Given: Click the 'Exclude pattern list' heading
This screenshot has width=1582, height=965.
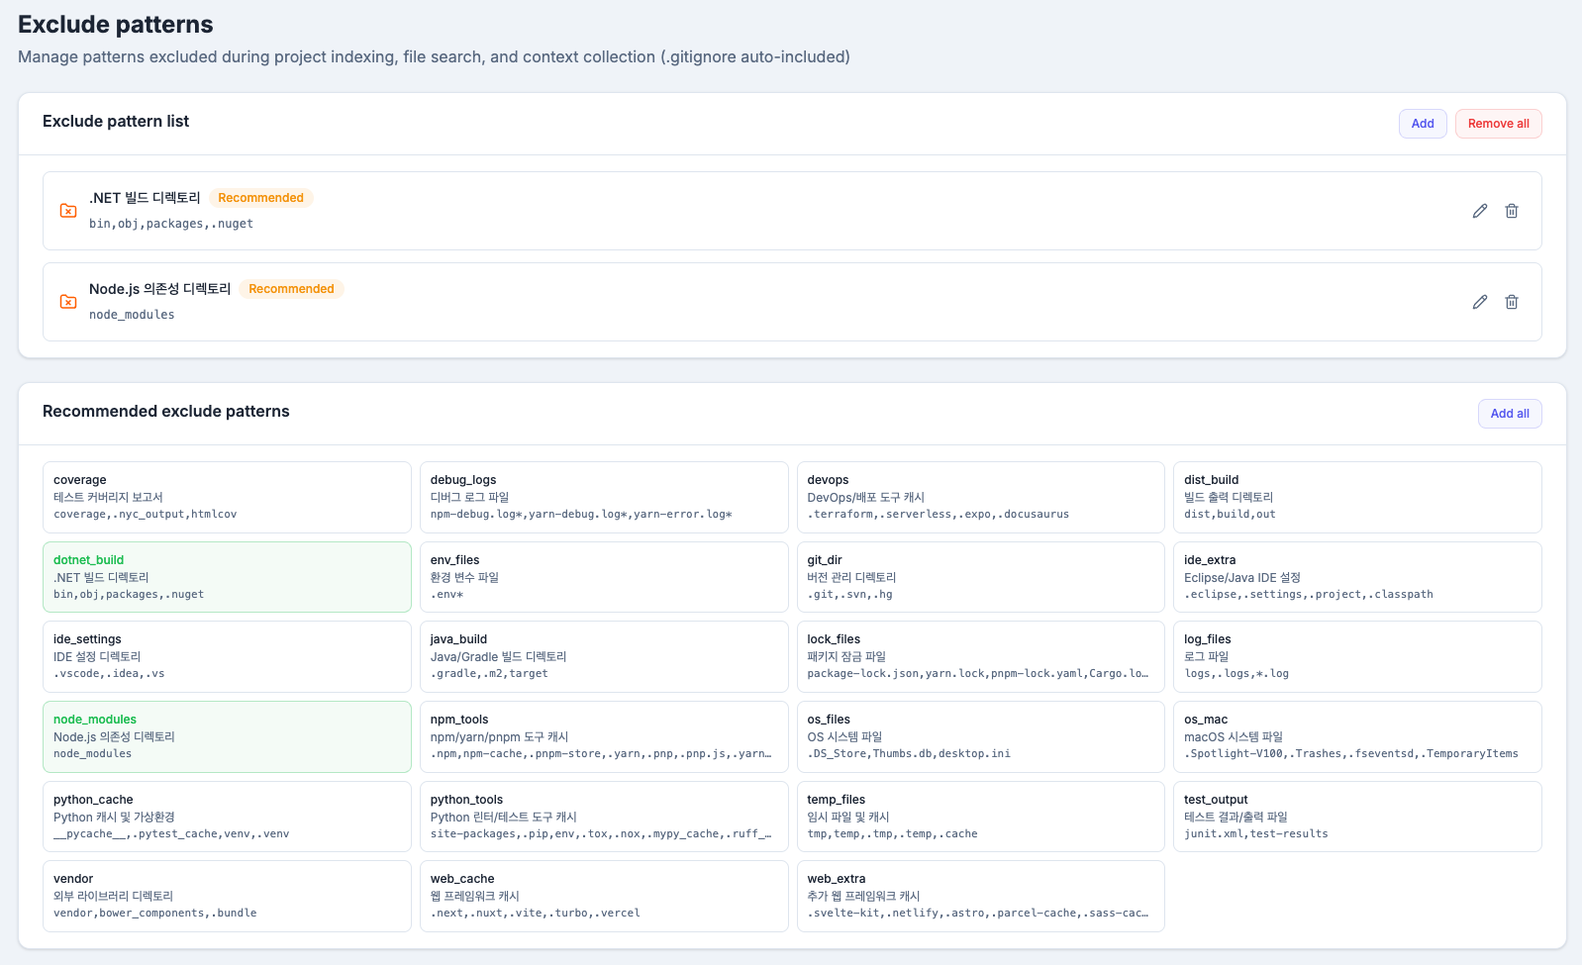Looking at the screenshot, I should tap(116, 121).
